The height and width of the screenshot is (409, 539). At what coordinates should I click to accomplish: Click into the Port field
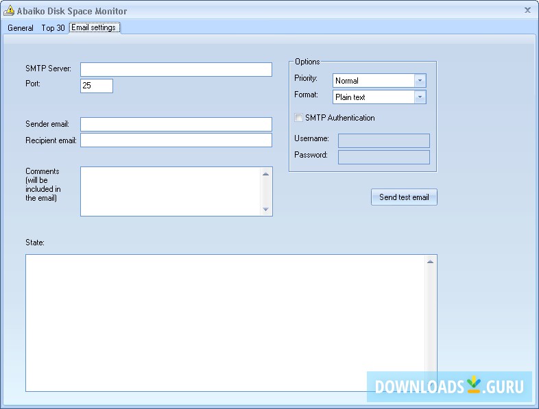coord(97,86)
